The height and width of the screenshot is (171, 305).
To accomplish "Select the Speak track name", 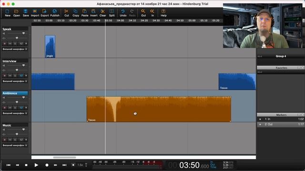I will click(7, 29).
